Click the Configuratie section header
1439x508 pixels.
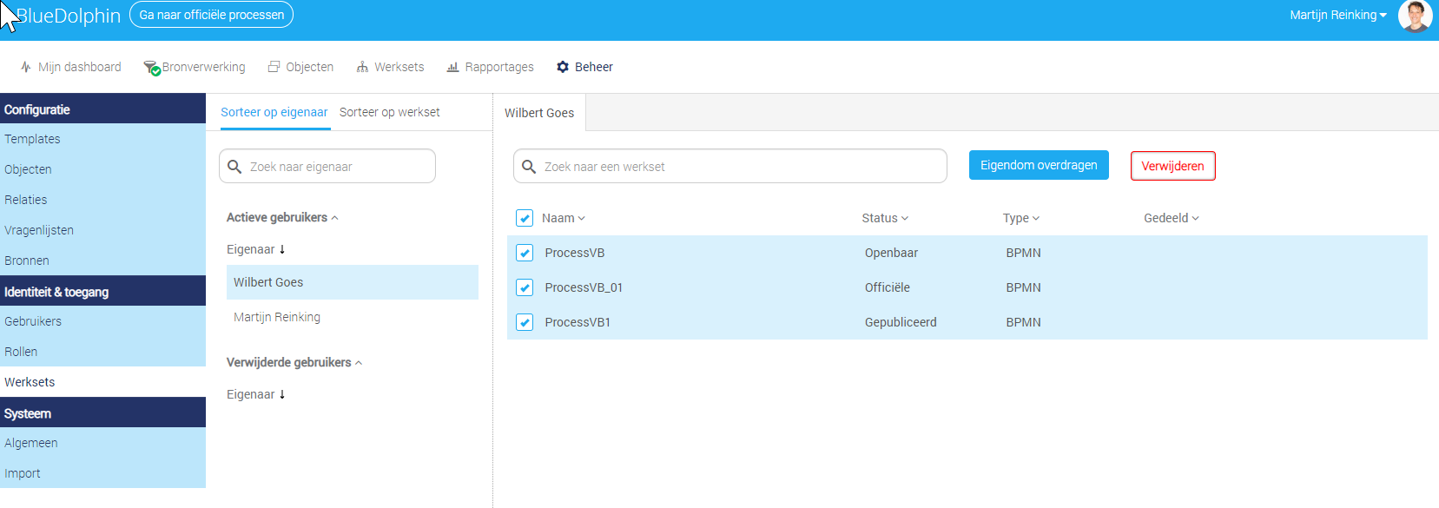pyautogui.click(x=102, y=109)
